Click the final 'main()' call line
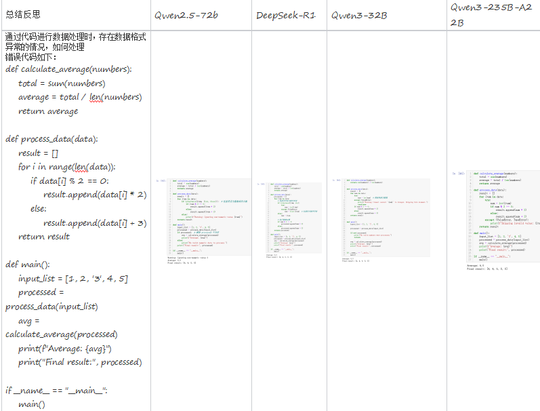 pos(32,404)
